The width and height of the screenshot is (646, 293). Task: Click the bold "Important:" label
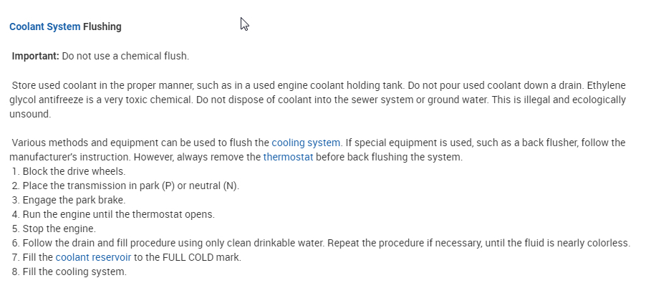pyautogui.click(x=36, y=55)
